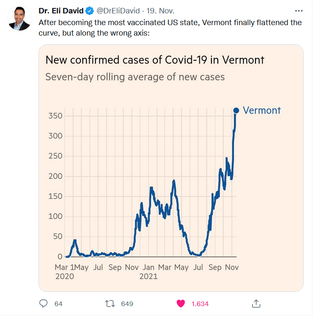Click the chart title about Covid-19 in Vermont
This screenshot has width=317, height=317.
click(155, 60)
